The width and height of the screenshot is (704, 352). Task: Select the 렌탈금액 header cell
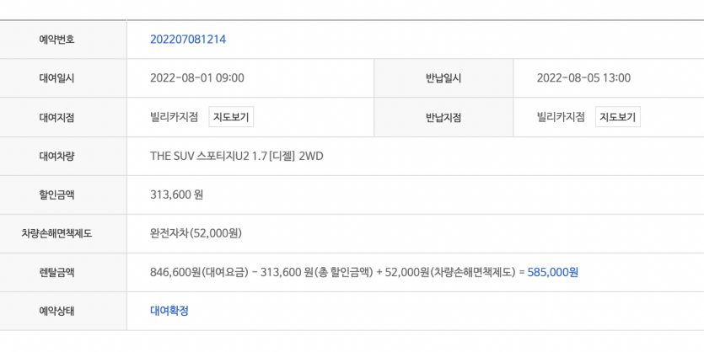63,272
